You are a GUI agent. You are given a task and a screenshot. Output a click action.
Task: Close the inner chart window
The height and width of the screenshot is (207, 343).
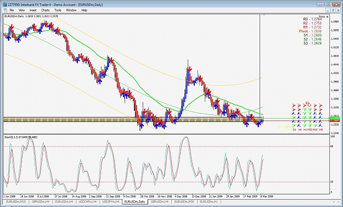pyautogui.click(x=338, y=10)
